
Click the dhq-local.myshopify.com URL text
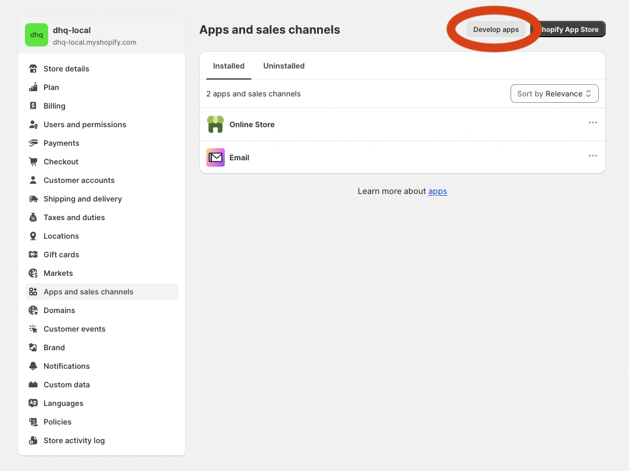[x=95, y=42]
